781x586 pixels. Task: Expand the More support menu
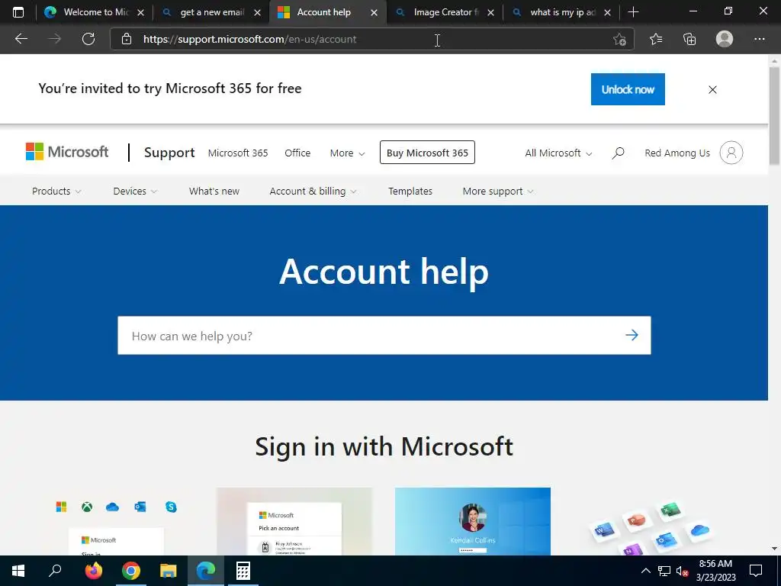tap(498, 192)
